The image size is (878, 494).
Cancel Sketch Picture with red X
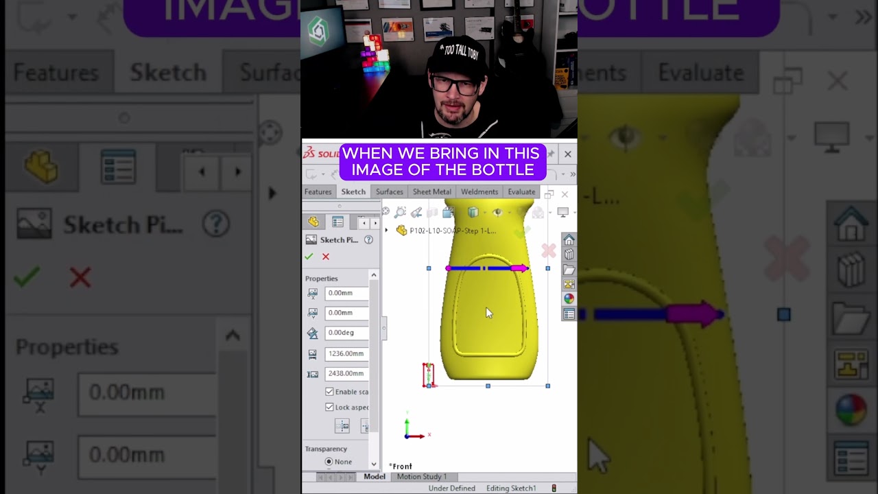pyautogui.click(x=326, y=257)
